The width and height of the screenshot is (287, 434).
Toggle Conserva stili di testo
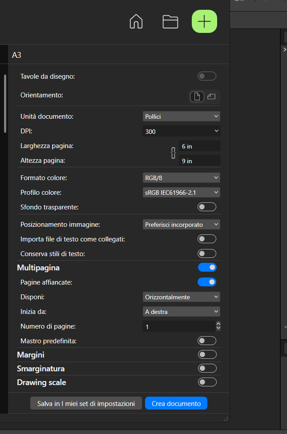(206, 253)
